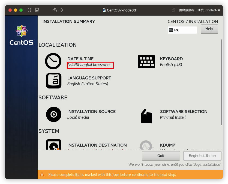Open DATE & TIME settings label

point(80,59)
